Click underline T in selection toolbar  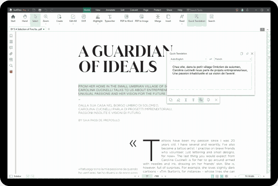coord(186,100)
